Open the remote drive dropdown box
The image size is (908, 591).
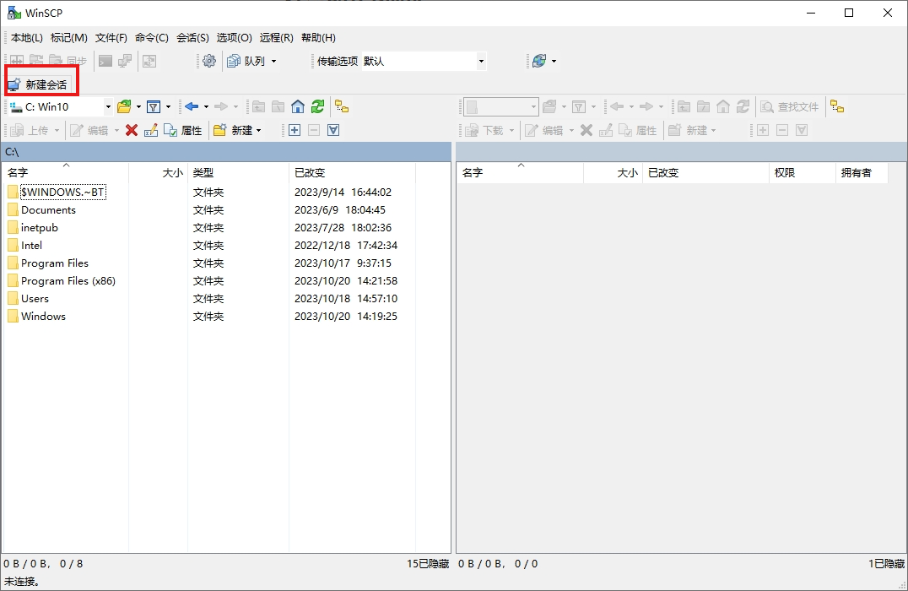[501, 106]
